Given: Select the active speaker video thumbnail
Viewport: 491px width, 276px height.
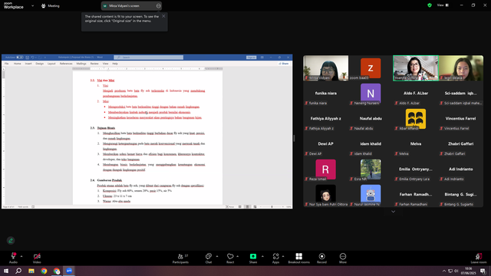Looking at the screenshot, I should (416, 68).
